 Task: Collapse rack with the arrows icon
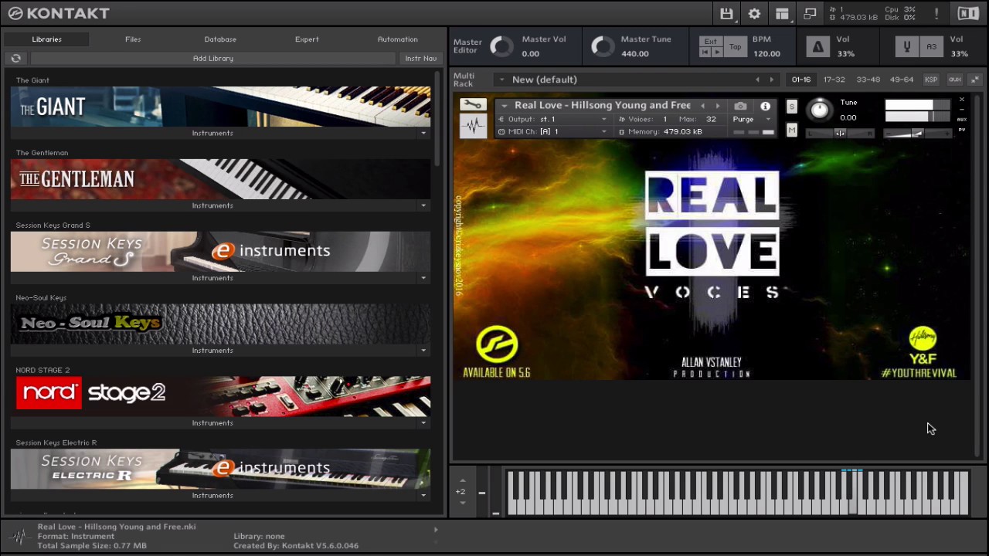975,80
